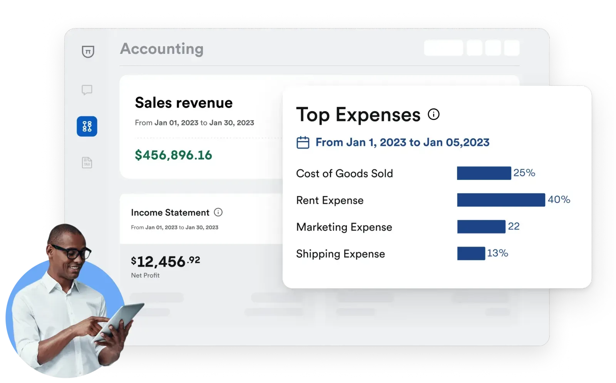
Task: Click the Rent Expense label
Action: tap(330, 200)
